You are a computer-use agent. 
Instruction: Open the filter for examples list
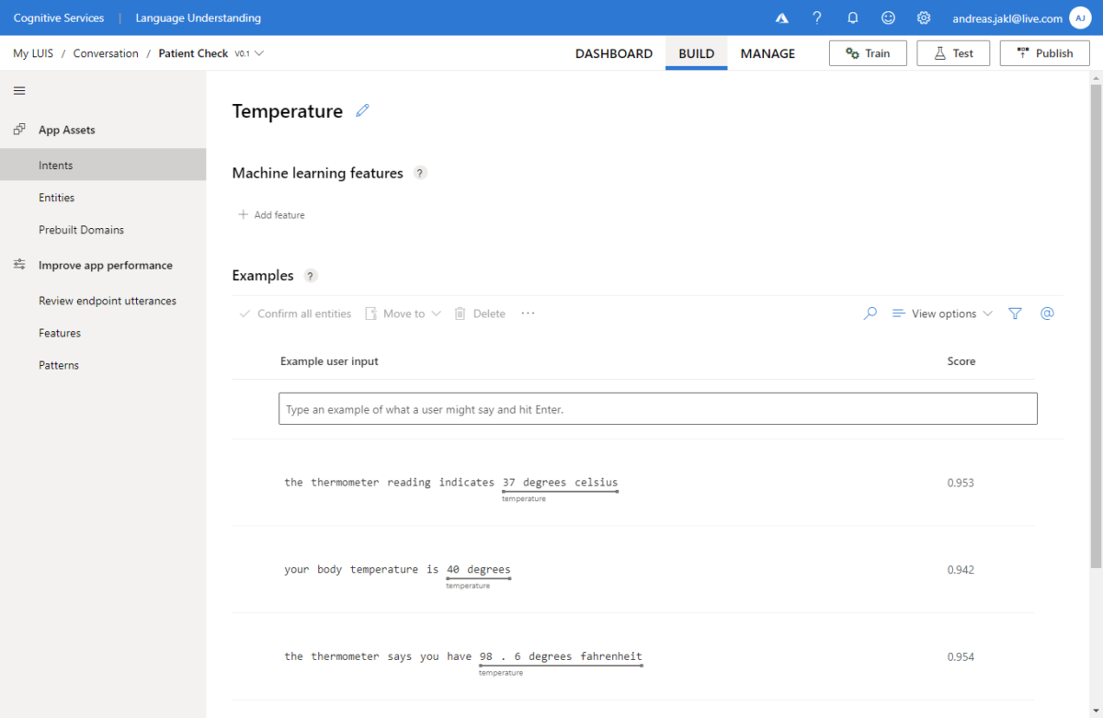pyautogui.click(x=1015, y=313)
